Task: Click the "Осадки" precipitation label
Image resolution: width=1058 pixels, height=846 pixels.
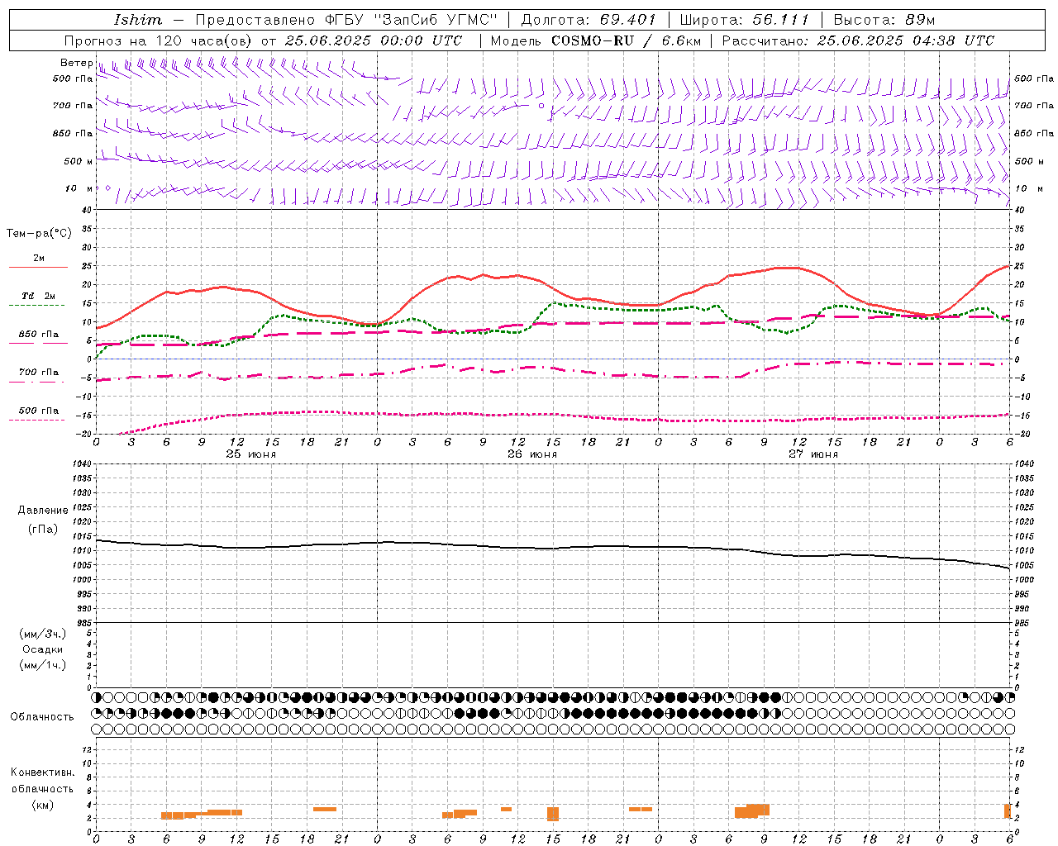Action: (x=43, y=649)
